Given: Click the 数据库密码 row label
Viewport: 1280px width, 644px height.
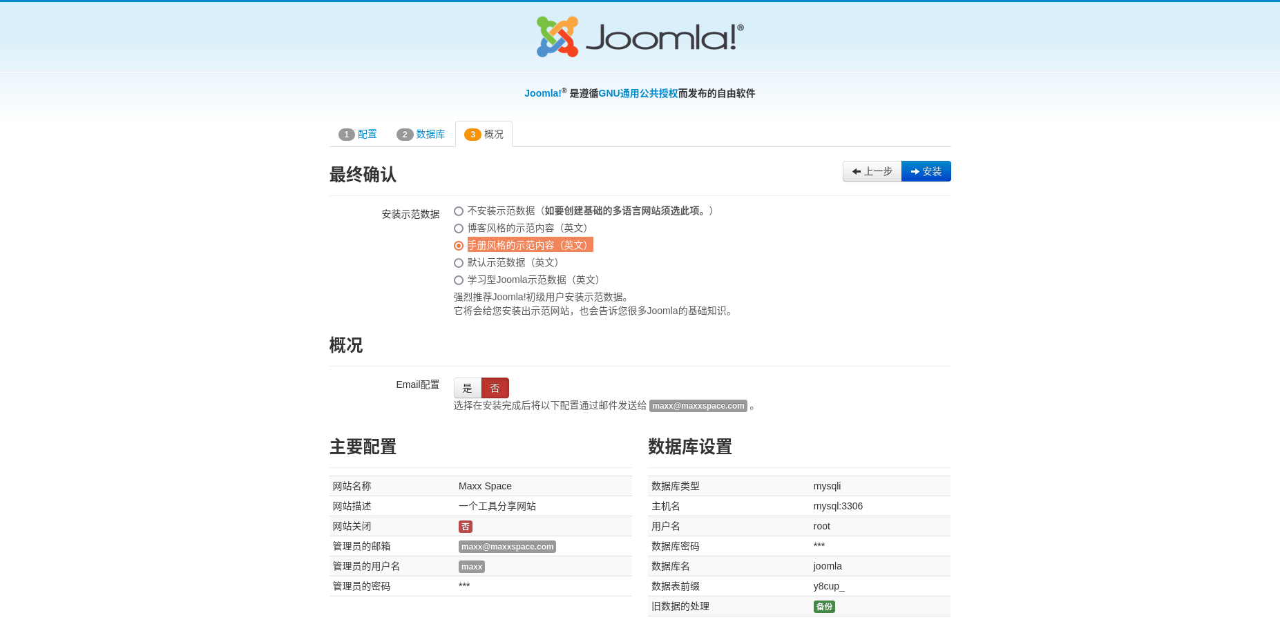Looking at the screenshot, I should pyautogui.click(x=676, y=546).
